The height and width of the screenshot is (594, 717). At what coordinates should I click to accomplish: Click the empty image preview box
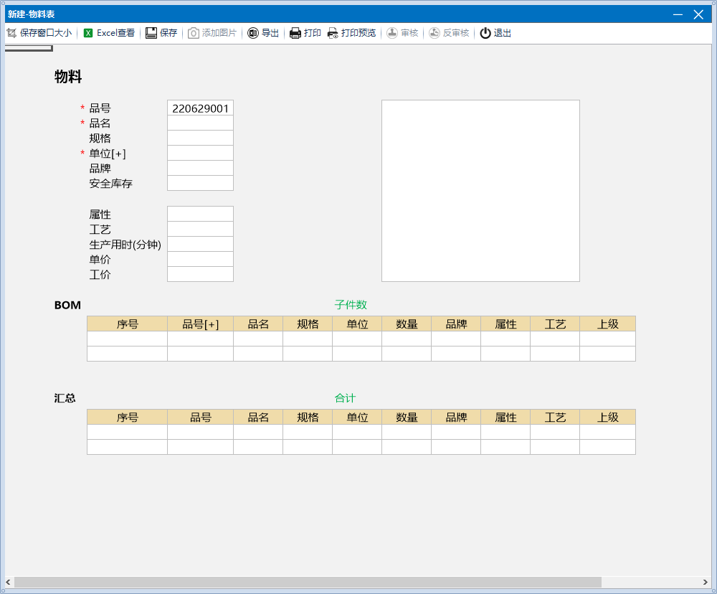click(480, 191)
